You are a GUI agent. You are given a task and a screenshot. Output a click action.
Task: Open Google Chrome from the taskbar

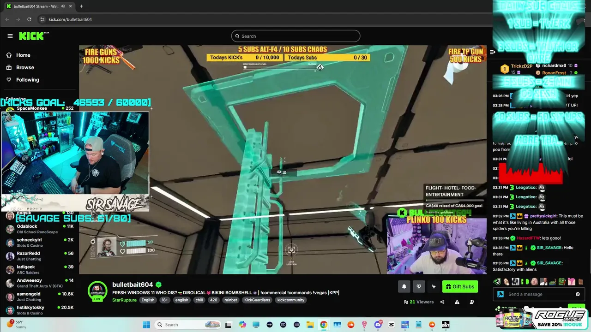tap(324, 325)
